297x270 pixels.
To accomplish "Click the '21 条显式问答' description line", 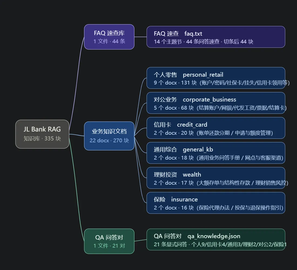I will [220, 244].
